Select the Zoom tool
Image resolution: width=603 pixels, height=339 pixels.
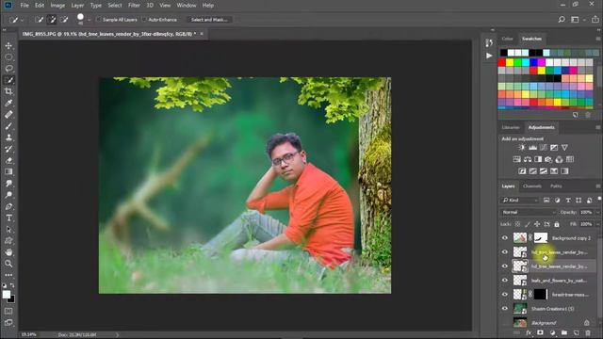[8, 264]
